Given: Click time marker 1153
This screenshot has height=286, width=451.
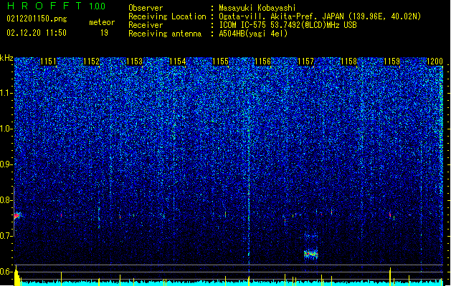Looking at the screenshot, I should (x=134, y=61).
